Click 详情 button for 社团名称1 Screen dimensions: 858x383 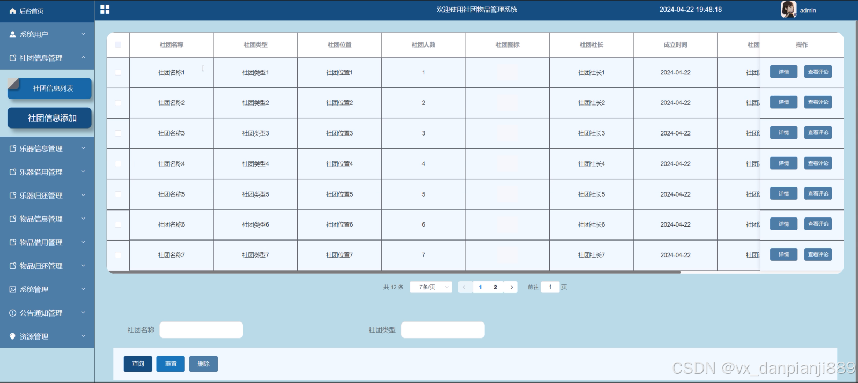[783, 72]
